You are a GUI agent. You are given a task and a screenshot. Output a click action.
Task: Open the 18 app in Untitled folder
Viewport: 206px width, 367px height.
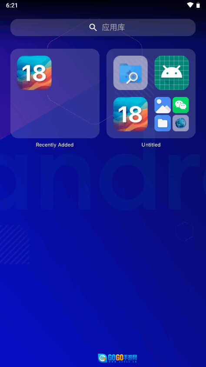pos(130,114)
